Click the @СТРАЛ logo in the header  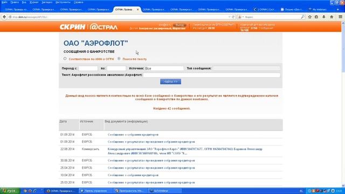[x=103, y=27]
